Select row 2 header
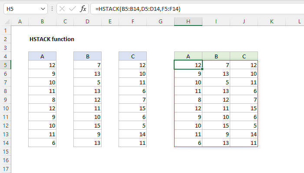 pyautogui.click(x=5, y=39)
